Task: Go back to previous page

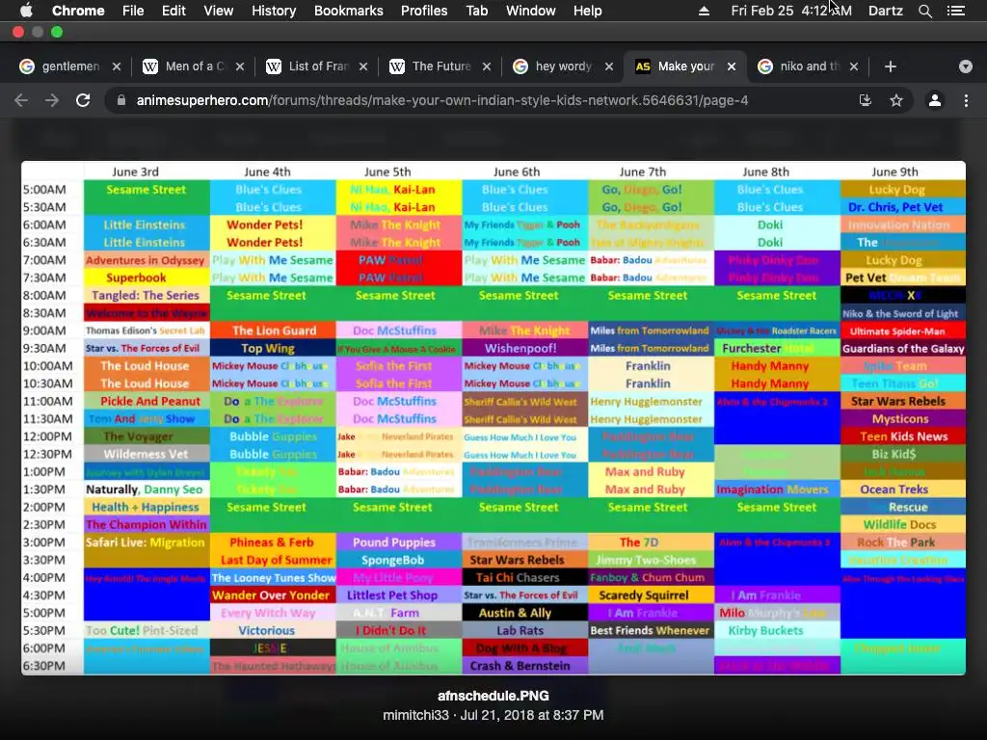Action: tap(21, 100)
